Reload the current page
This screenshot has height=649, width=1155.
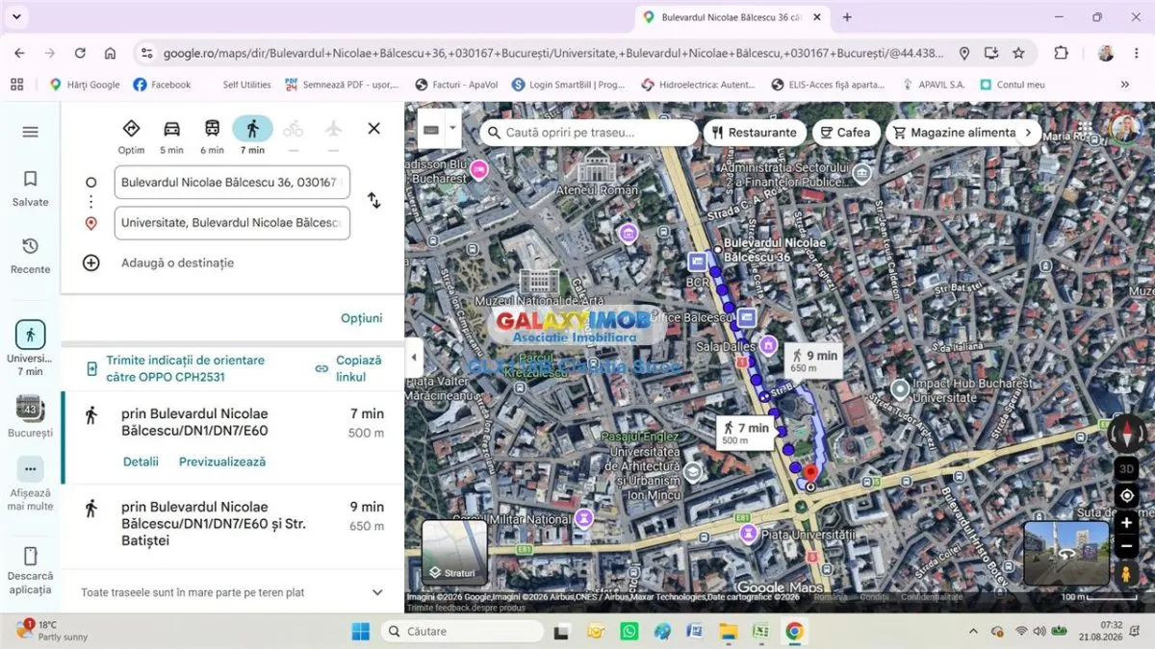[80, 53]
